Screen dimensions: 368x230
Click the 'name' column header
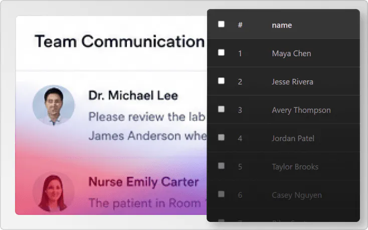(282, 25)
